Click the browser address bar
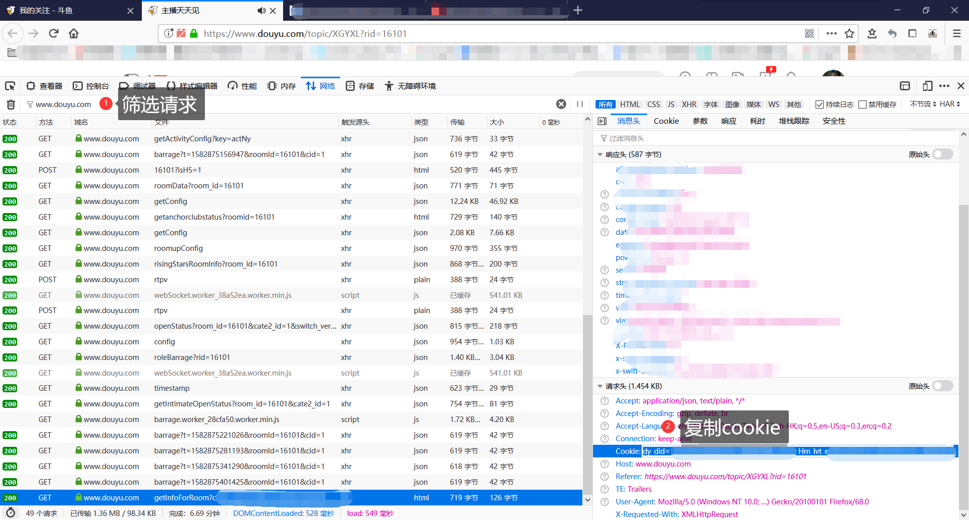The image size is (969, 520). (502, 33)
